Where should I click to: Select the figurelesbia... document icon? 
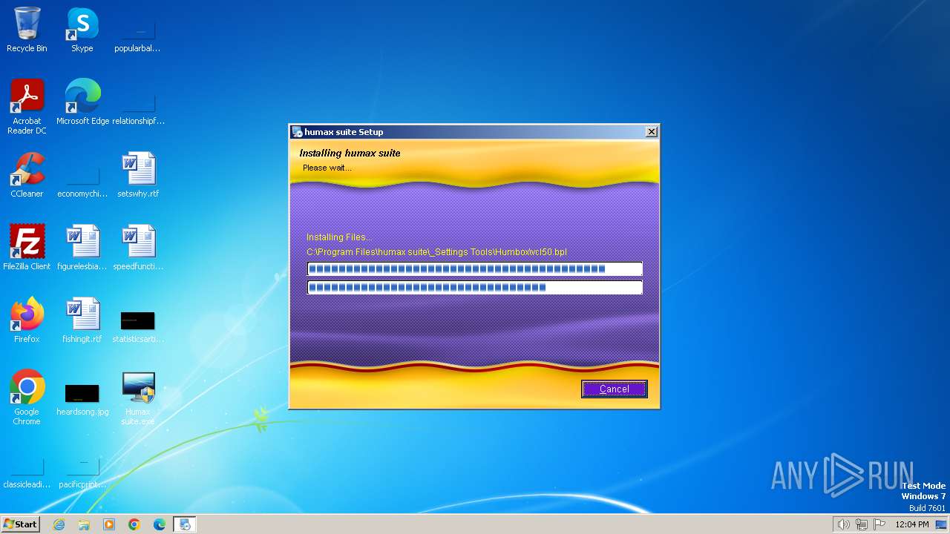82,248
